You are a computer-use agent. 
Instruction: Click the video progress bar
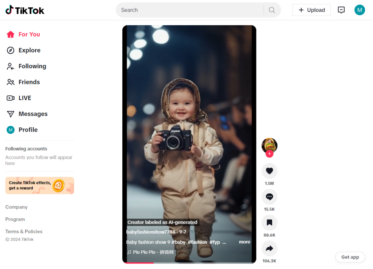pyautogui.click(x=189, y=262)
